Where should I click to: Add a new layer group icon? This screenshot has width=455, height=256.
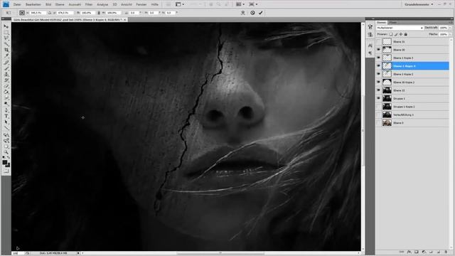431,252
